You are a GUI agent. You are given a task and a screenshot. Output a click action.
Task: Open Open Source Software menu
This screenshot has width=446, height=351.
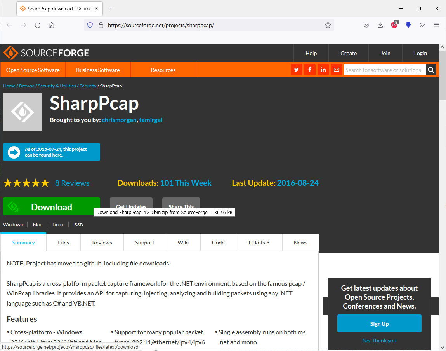[x=33, y=70]
